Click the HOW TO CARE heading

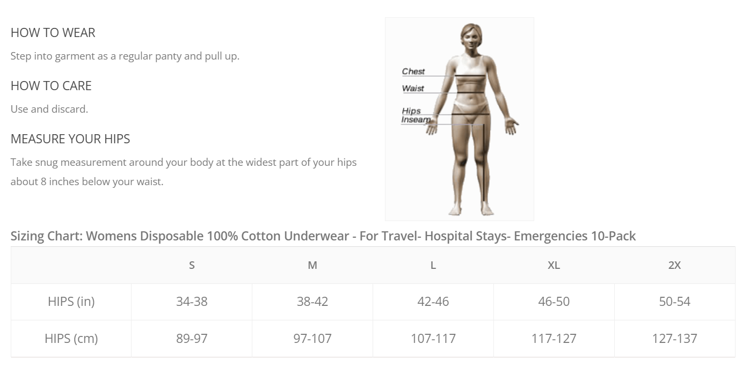click(x=51, y=86)
